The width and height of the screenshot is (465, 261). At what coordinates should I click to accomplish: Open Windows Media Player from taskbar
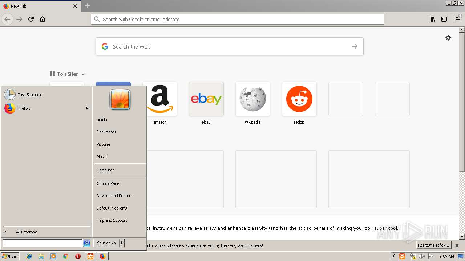pos(53,256)
